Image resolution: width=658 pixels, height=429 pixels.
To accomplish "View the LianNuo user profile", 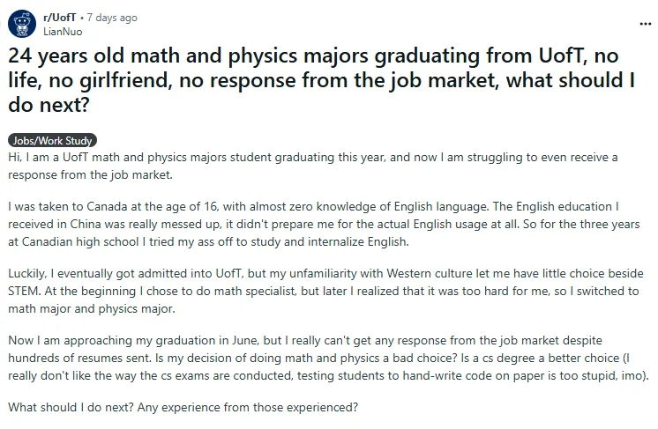I will [x=60, y=30].
